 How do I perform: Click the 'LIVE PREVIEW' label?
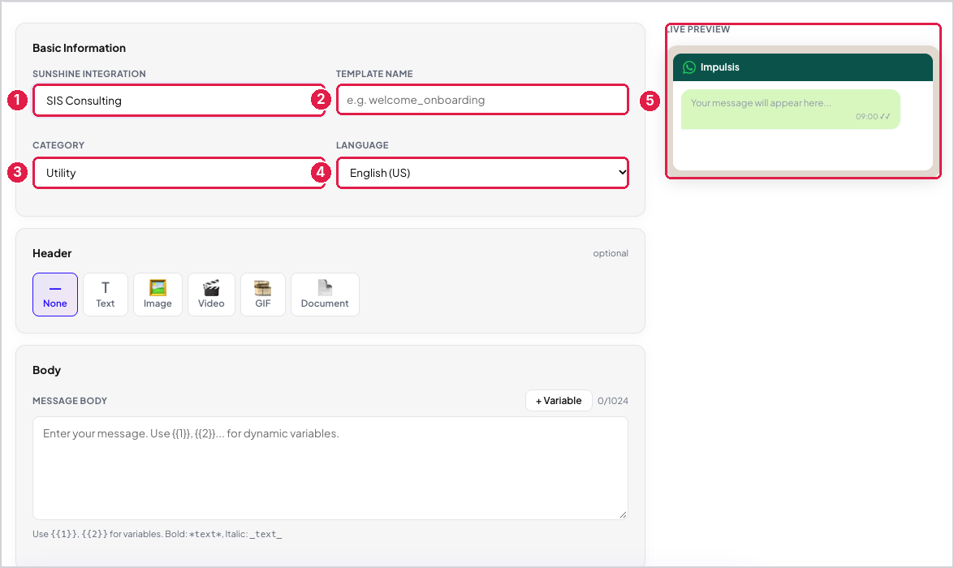pyautogui.click(x=698, y=29)
